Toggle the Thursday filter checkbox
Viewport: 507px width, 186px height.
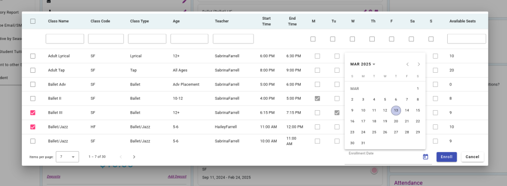tap(372, 39)
